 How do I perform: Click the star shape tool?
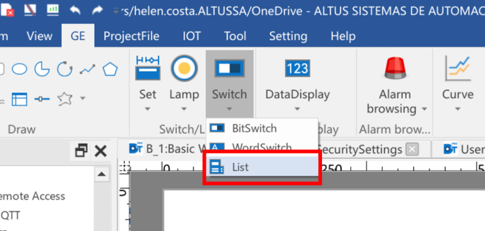[65, 99]
